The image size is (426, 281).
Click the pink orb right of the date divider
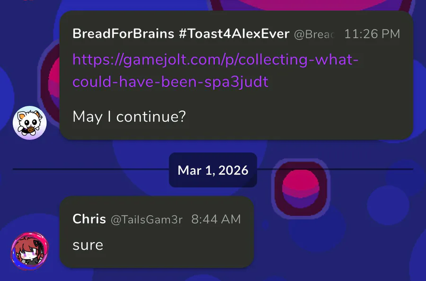[x=299, y=187]
